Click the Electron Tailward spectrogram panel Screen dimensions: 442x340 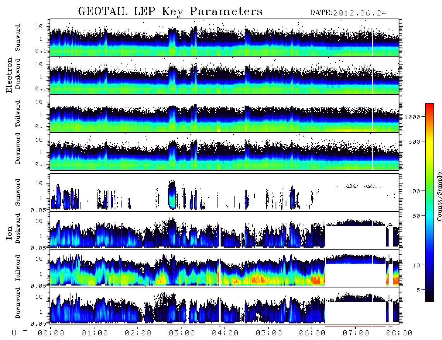click(x=224, y=114)
